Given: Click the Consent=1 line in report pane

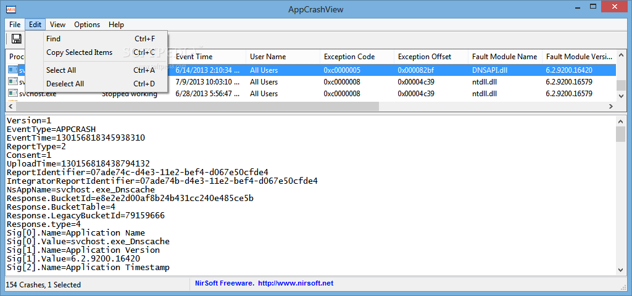Looking at the screenshot, I should tap(29, 155).
